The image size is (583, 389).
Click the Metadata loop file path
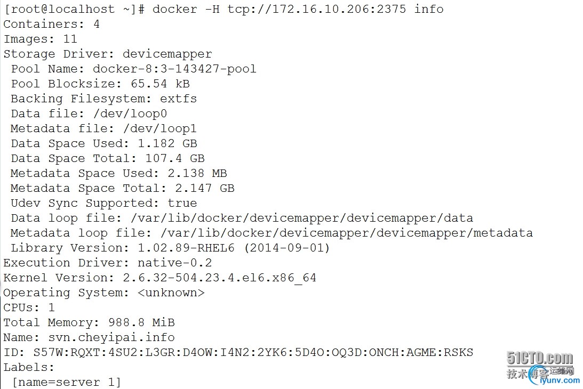[347, 233]
